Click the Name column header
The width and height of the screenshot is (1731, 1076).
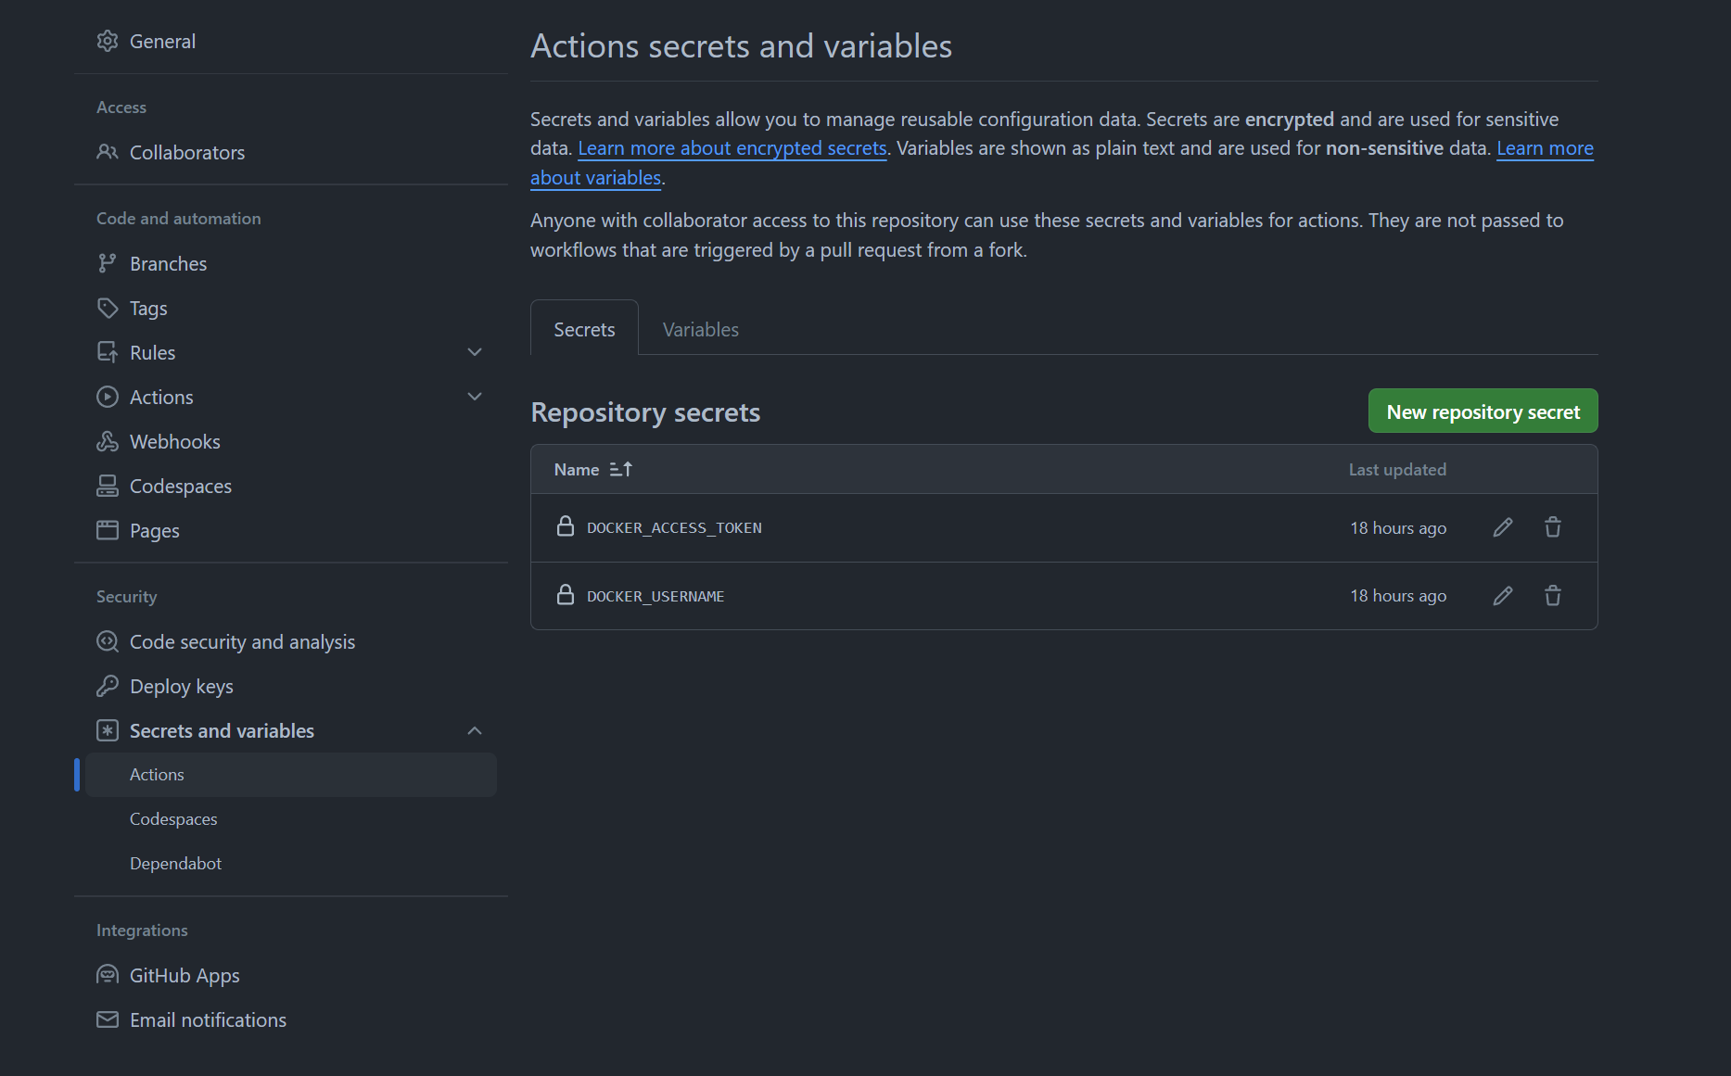(577, 469)
